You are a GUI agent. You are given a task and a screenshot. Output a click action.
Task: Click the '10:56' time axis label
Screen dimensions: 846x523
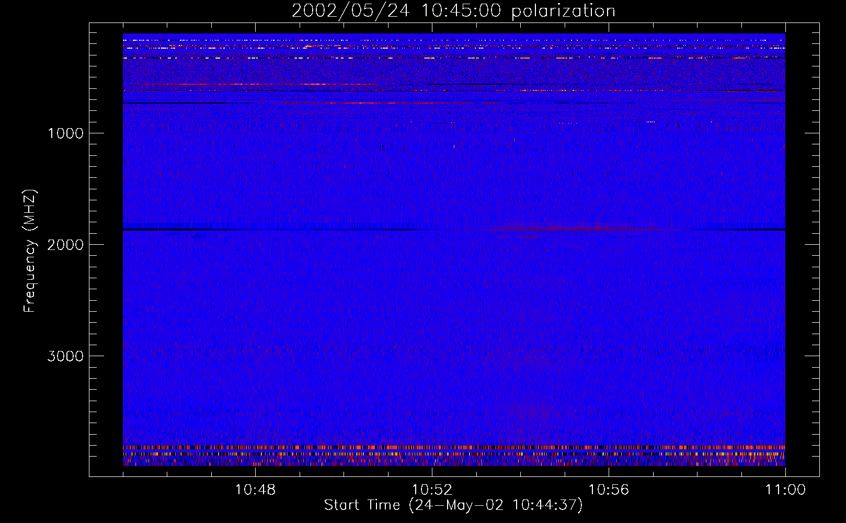click(x=609, y=490)
